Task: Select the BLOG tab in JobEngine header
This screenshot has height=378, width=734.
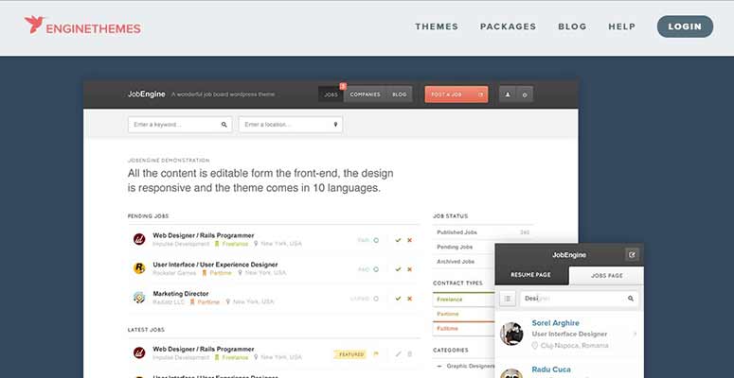Action: [x=400, y=94]
